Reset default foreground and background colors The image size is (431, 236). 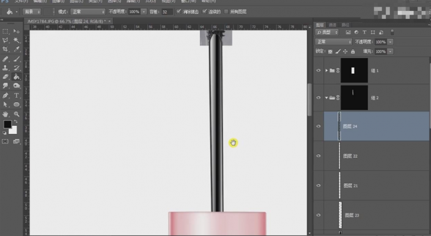(x=4, y=133)
